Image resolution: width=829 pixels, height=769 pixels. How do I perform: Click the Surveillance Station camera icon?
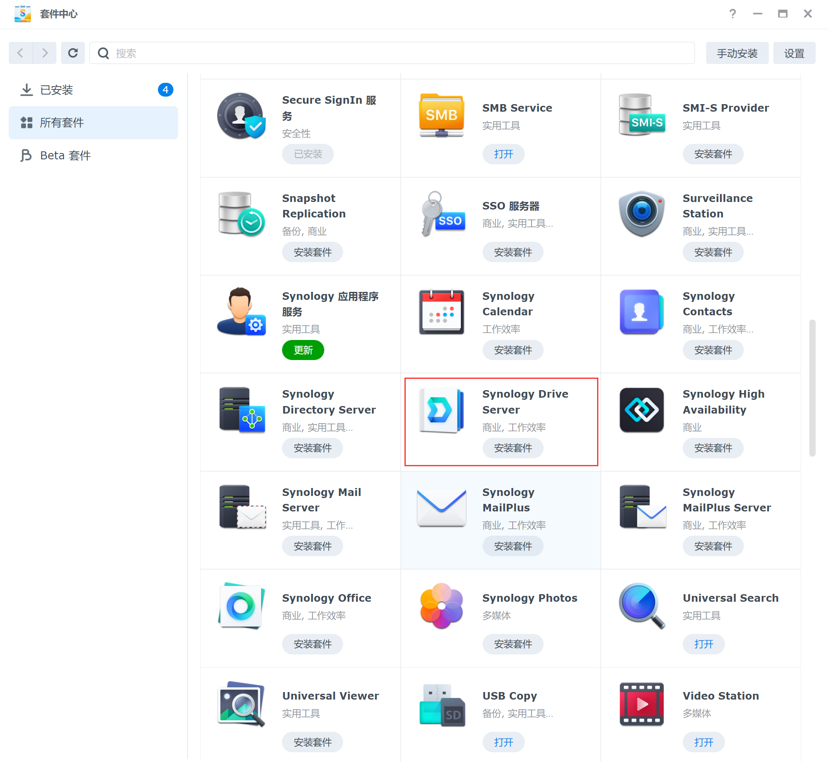641,213
